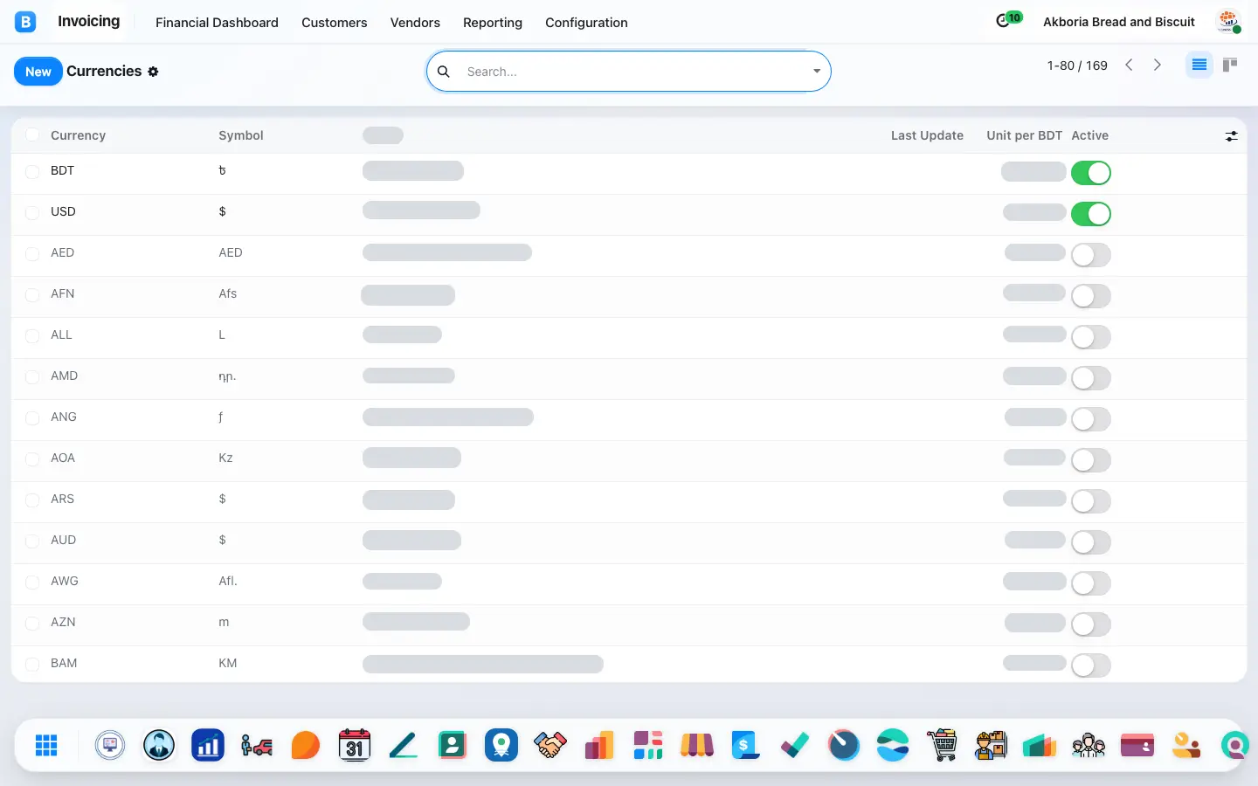Launch the handshake app in dock
The width and height of the screenshot is (1258, 786).
(550, 745)
